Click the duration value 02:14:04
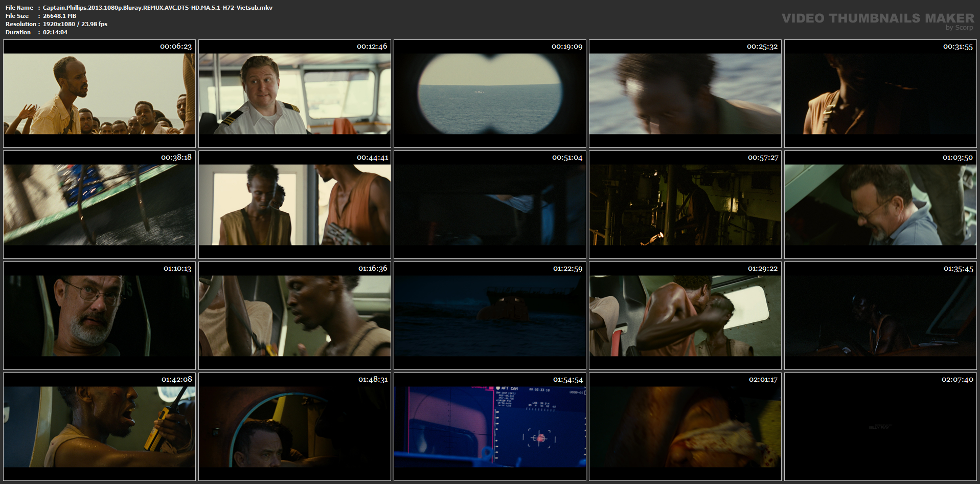Screen dimensions: 980x484 tap(55, 32)
